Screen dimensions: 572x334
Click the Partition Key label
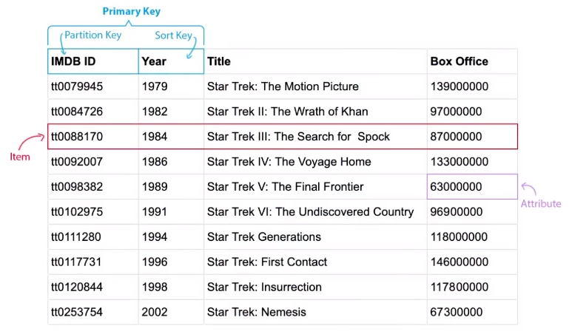pyautogui.click(x=93, y=35)
